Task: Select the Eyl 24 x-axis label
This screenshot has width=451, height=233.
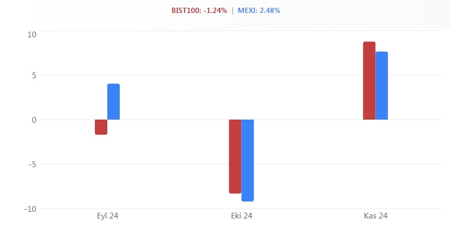Action: pyautogui.click(x=107, y=216)
